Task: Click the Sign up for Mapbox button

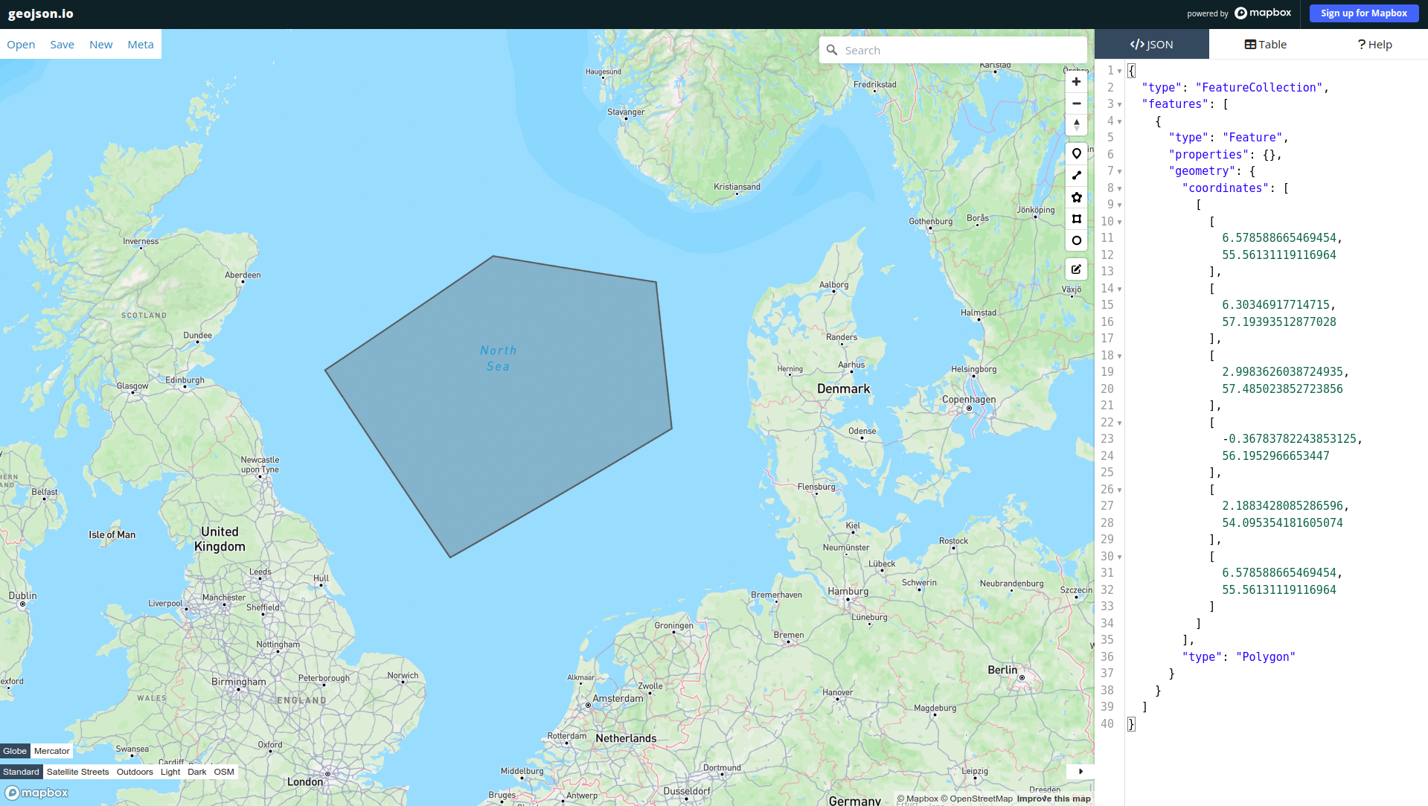Action: coord(1363,13)
